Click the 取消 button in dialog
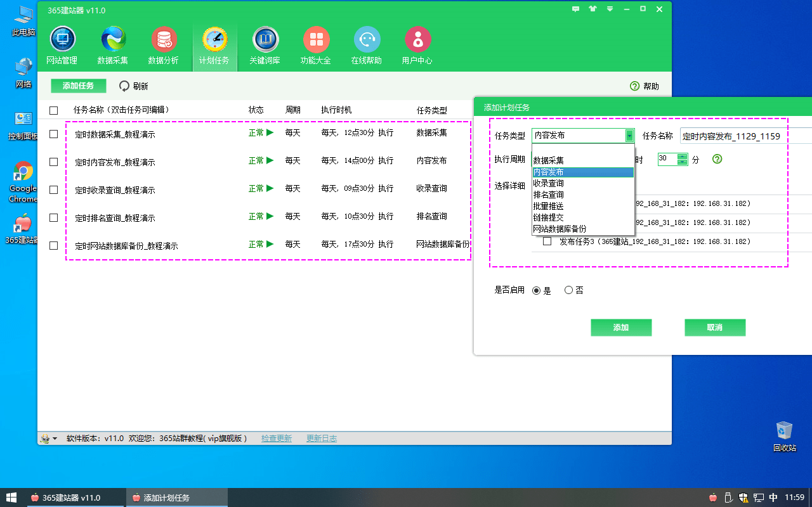The image size is (812, 507). (x=715, y=328)
